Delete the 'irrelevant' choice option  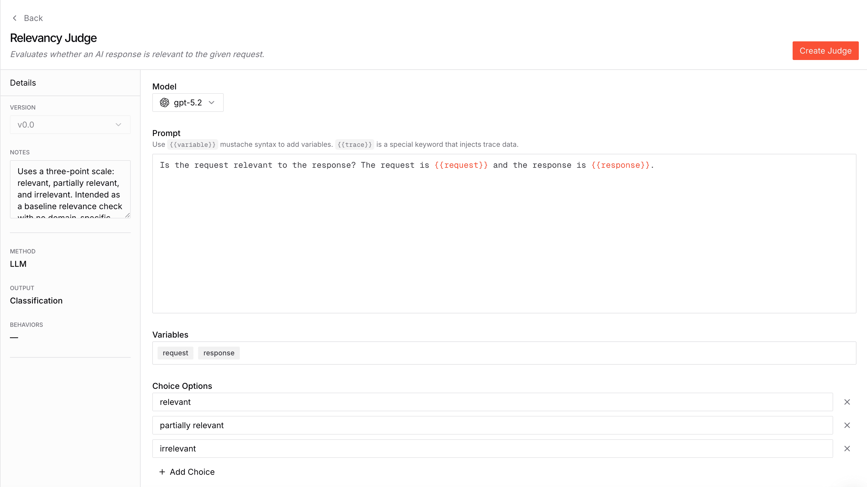pos(847,448)
